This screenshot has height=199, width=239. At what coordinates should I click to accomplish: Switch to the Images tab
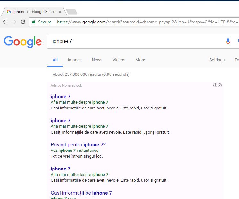pos(75,60)
